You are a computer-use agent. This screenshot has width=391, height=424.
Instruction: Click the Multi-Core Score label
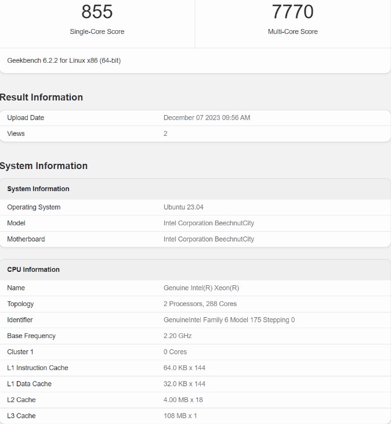(292, 31)
